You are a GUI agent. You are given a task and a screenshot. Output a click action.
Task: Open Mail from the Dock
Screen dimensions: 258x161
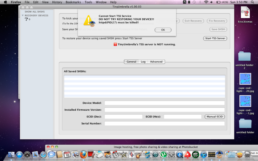pyautogui.click(x=35, y=154)
